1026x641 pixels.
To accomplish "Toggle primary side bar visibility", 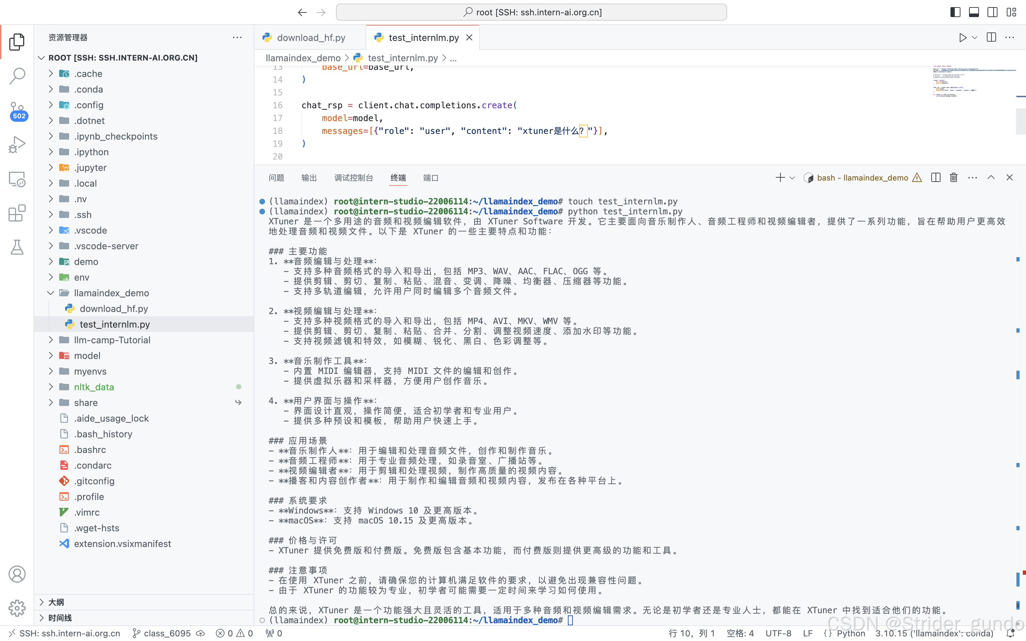I will click(x=955, y=12).
